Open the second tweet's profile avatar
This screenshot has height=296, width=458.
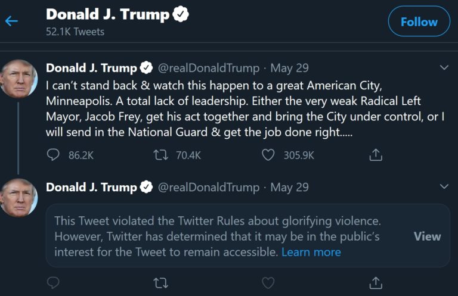point(18,197)
